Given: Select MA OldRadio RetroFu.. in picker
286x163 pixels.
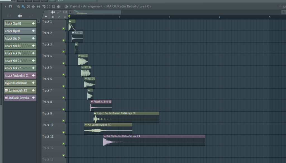Looking at the screenshot, I should [x=20, y=98].
